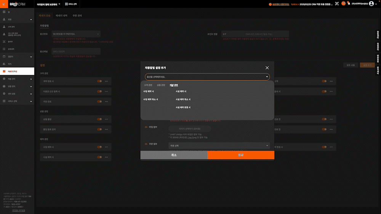Open more options for 홀딩 종료 임박
Viewport: 381px width, 214px height.
coord(106,129)
